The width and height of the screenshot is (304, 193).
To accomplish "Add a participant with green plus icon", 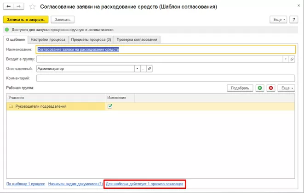I will click(260, 88).
